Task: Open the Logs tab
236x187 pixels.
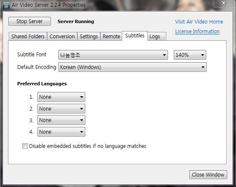Action: click(x=157, y=37)
